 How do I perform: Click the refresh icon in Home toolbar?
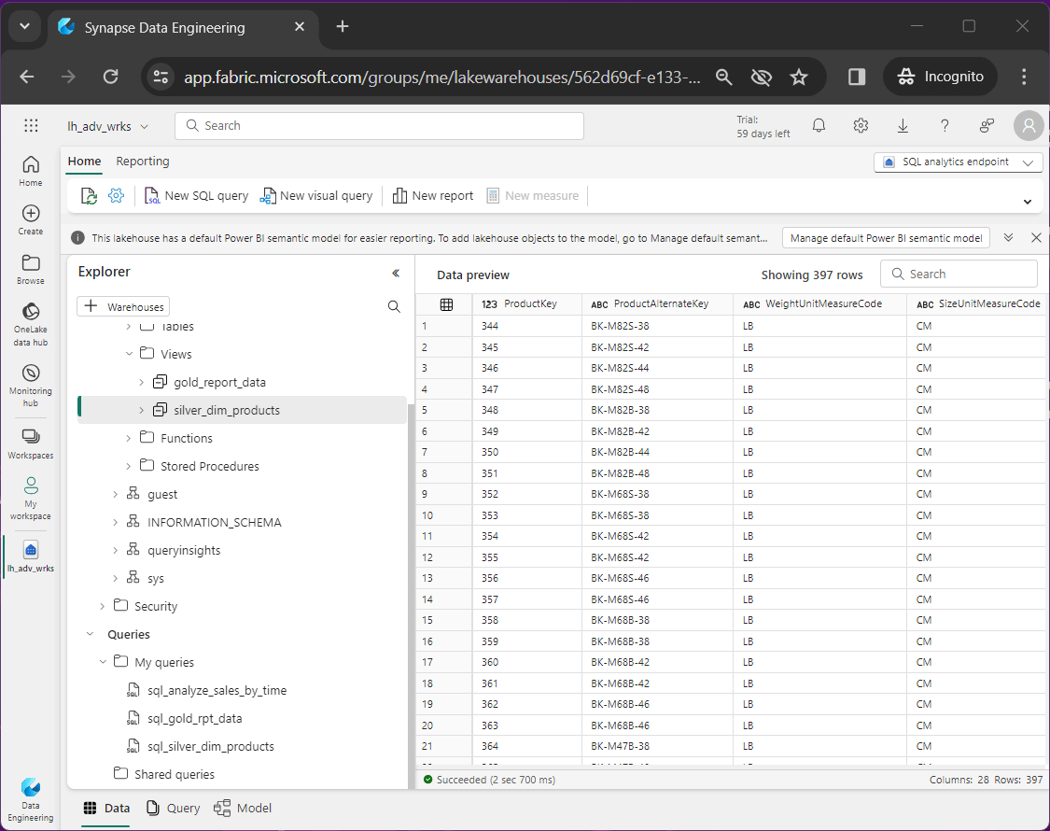coord(89,196)
